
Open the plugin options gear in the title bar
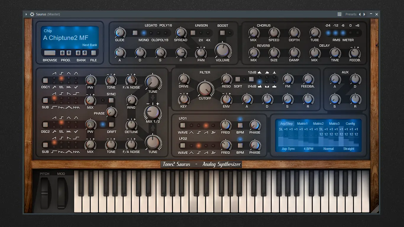[32, 14]
